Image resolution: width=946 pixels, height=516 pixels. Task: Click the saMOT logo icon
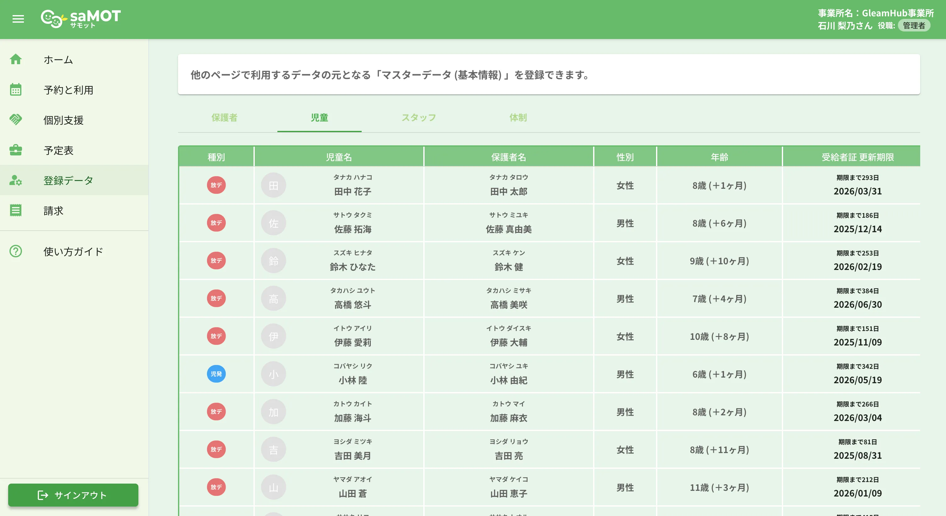[53, 19]
